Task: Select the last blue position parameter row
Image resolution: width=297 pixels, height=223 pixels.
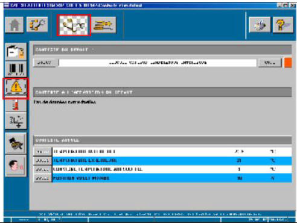Action: 162,178
